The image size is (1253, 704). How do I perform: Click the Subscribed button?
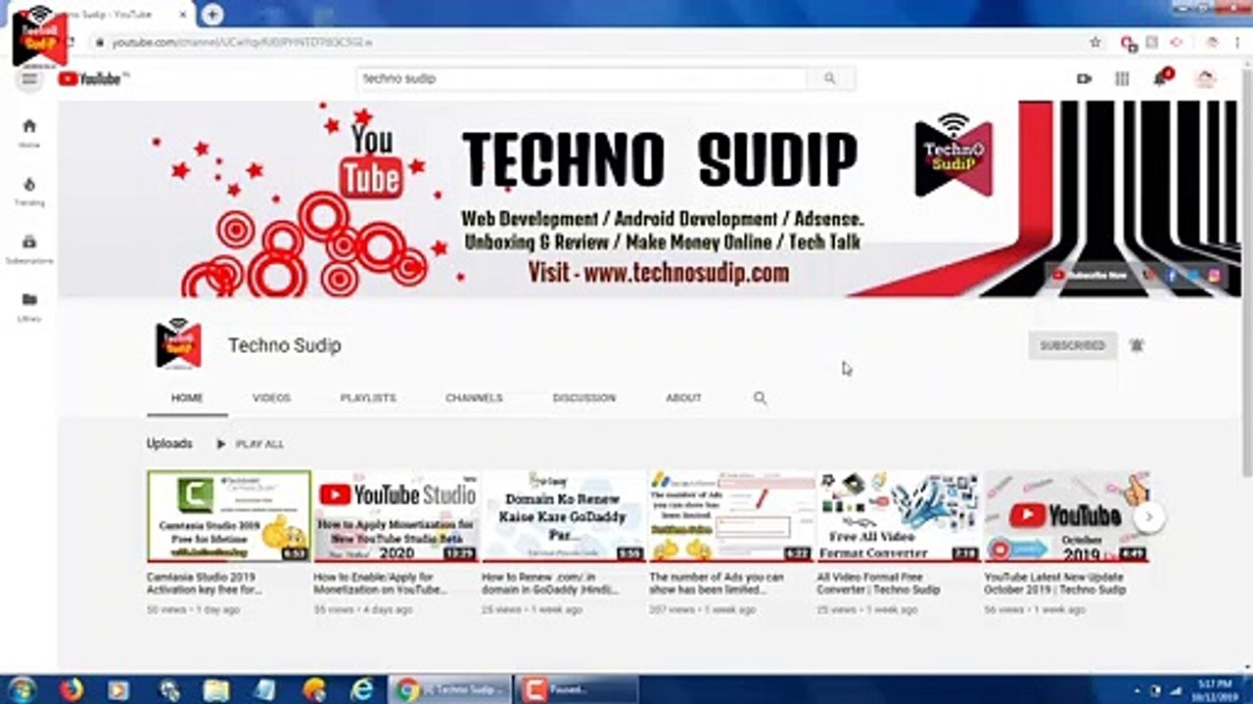[1073, 345]
